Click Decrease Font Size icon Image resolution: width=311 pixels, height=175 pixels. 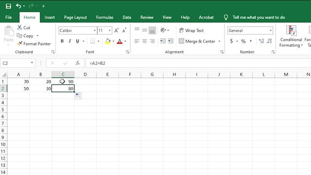point(124,31)
